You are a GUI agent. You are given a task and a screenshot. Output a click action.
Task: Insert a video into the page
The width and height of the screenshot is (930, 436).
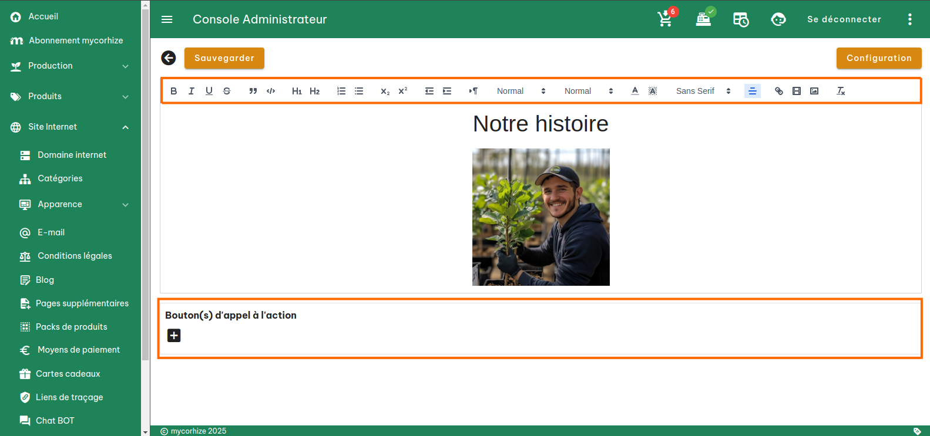pos(797,91)
